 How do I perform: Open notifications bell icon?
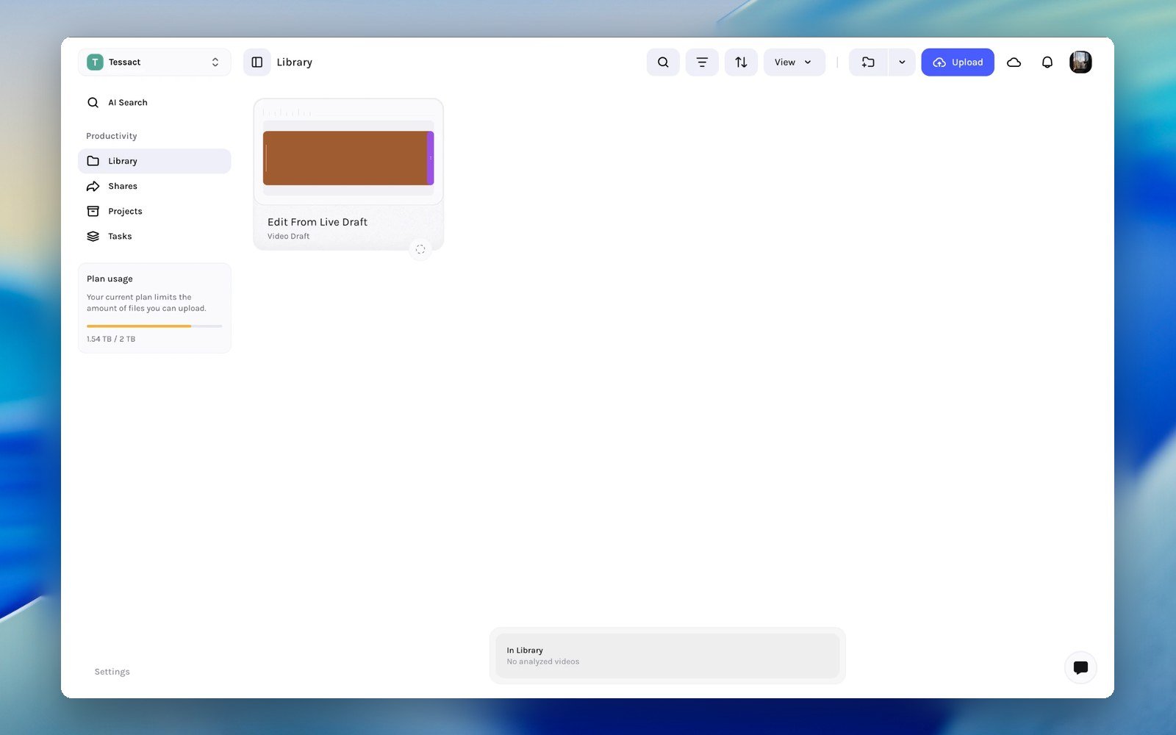[x=1047, y=62]
